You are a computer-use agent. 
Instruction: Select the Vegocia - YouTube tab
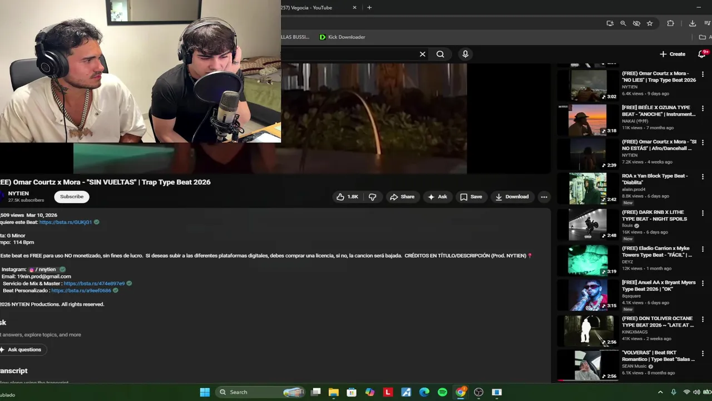pos(314,7)
